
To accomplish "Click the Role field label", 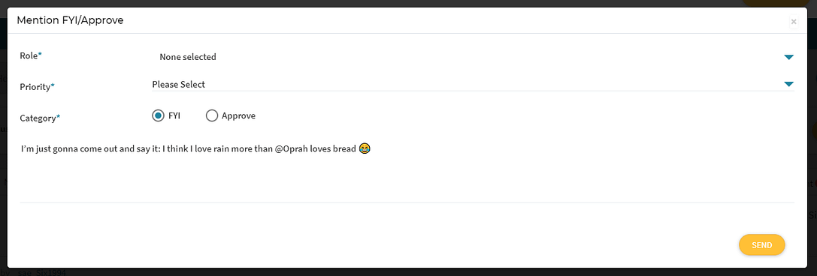I will coord(31,55).
